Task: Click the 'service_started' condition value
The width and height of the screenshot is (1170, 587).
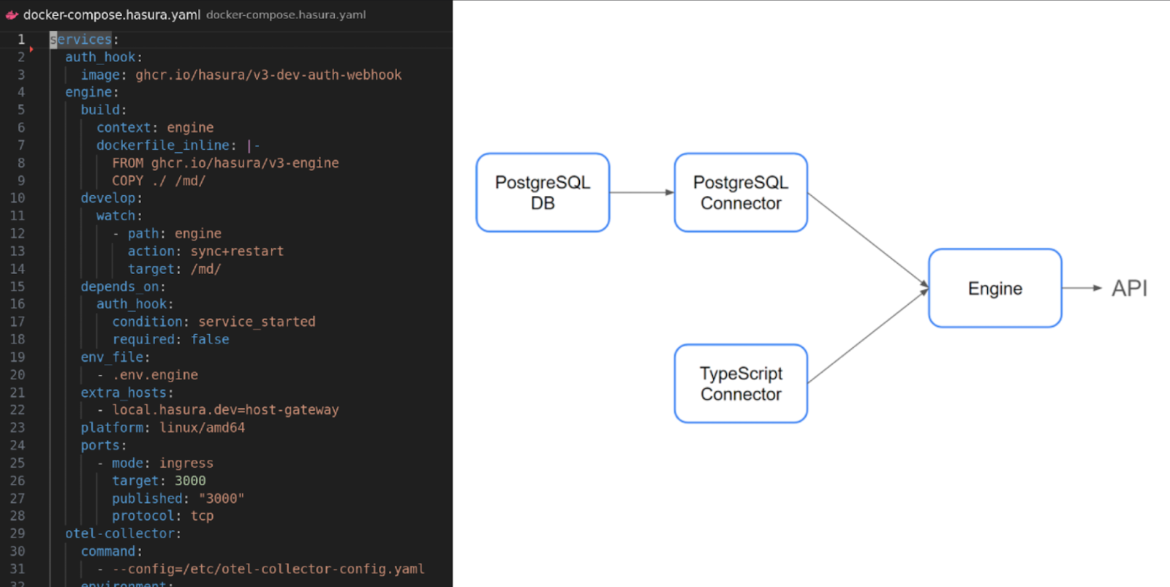Action: 257,322
